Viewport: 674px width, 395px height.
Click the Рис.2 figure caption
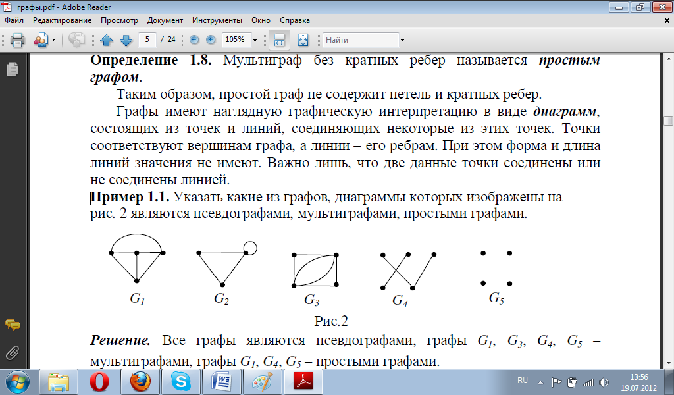[x=331, y=321]
